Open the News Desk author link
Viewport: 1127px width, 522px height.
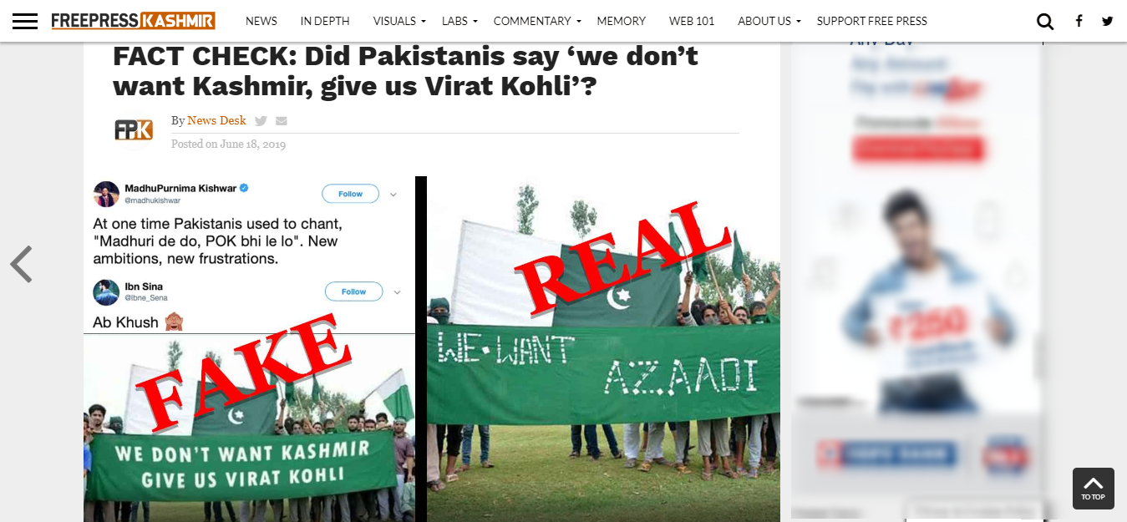(x=216, y=120)
